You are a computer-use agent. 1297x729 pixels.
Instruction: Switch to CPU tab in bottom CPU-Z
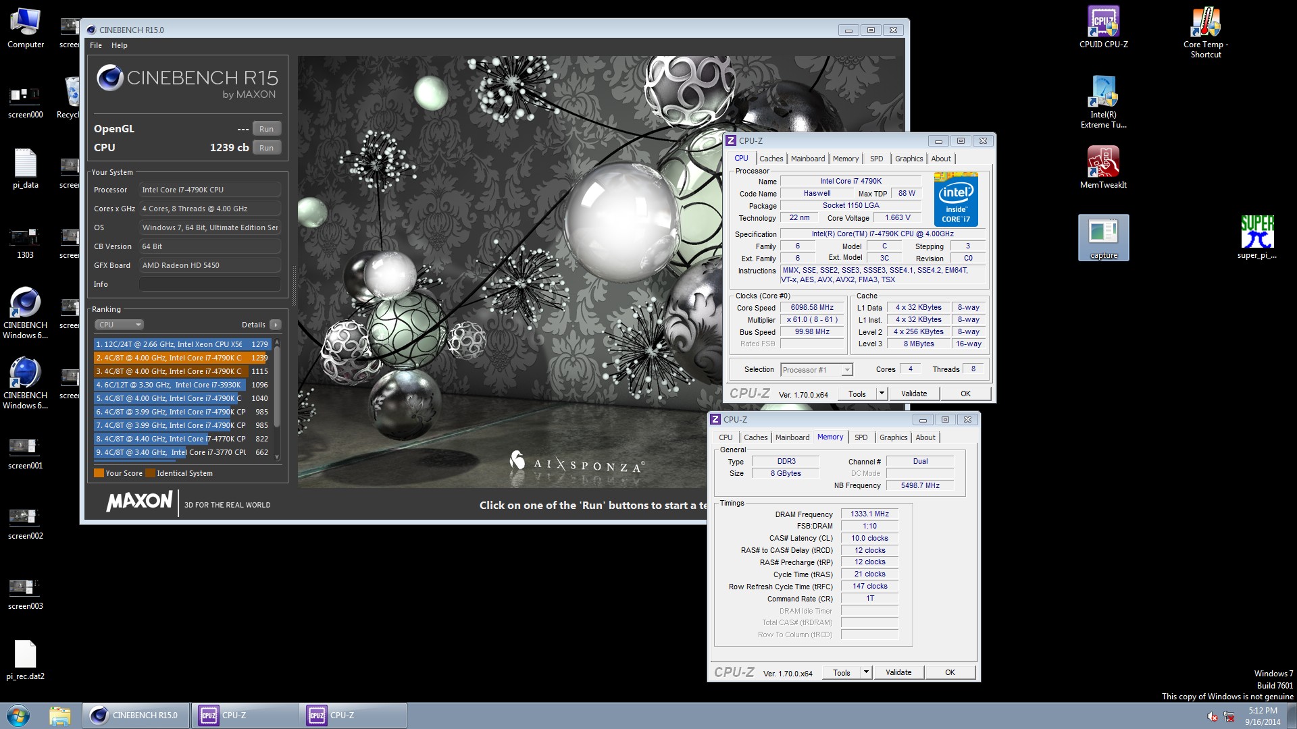tap(726, 437)
